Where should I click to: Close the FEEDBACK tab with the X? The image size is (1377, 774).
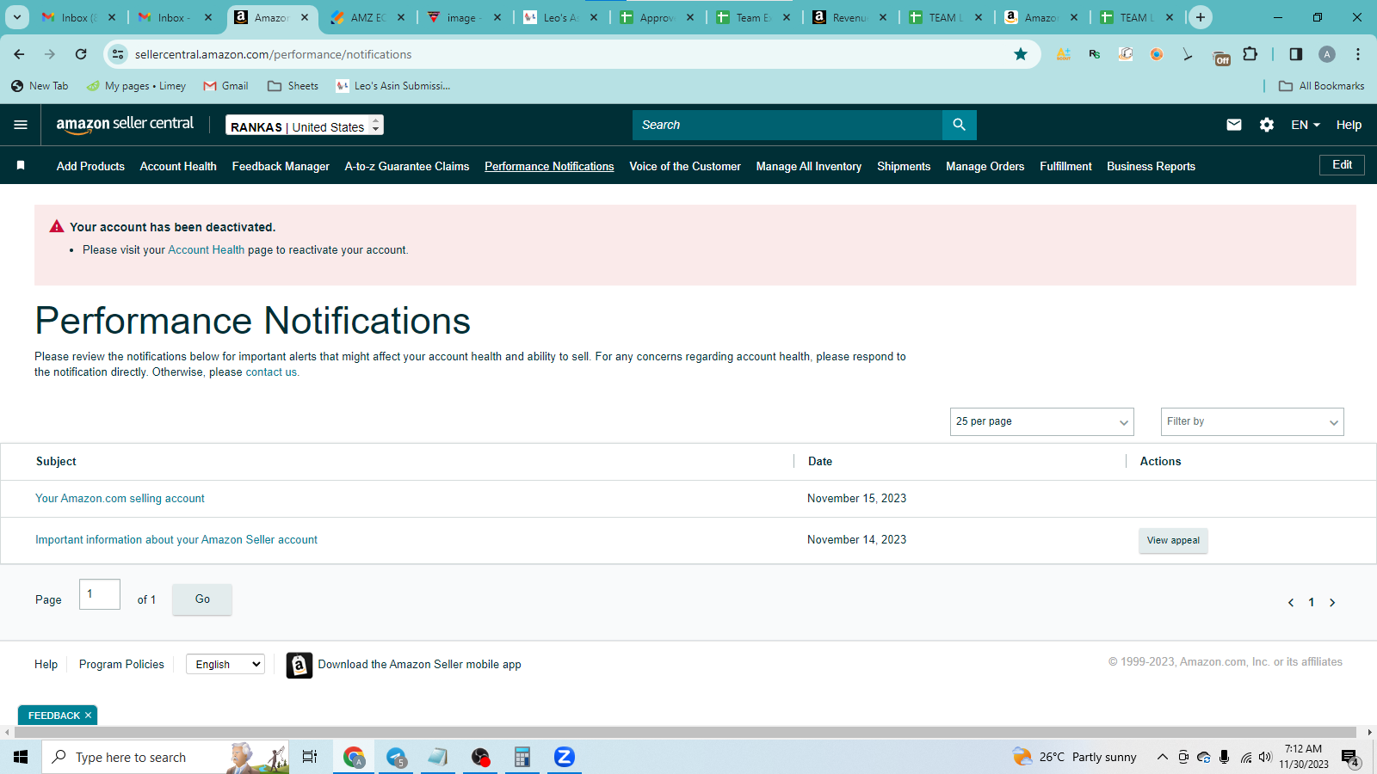click(88, 716)
